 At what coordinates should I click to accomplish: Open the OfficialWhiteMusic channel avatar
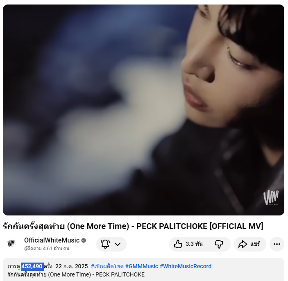coord(11,244)
